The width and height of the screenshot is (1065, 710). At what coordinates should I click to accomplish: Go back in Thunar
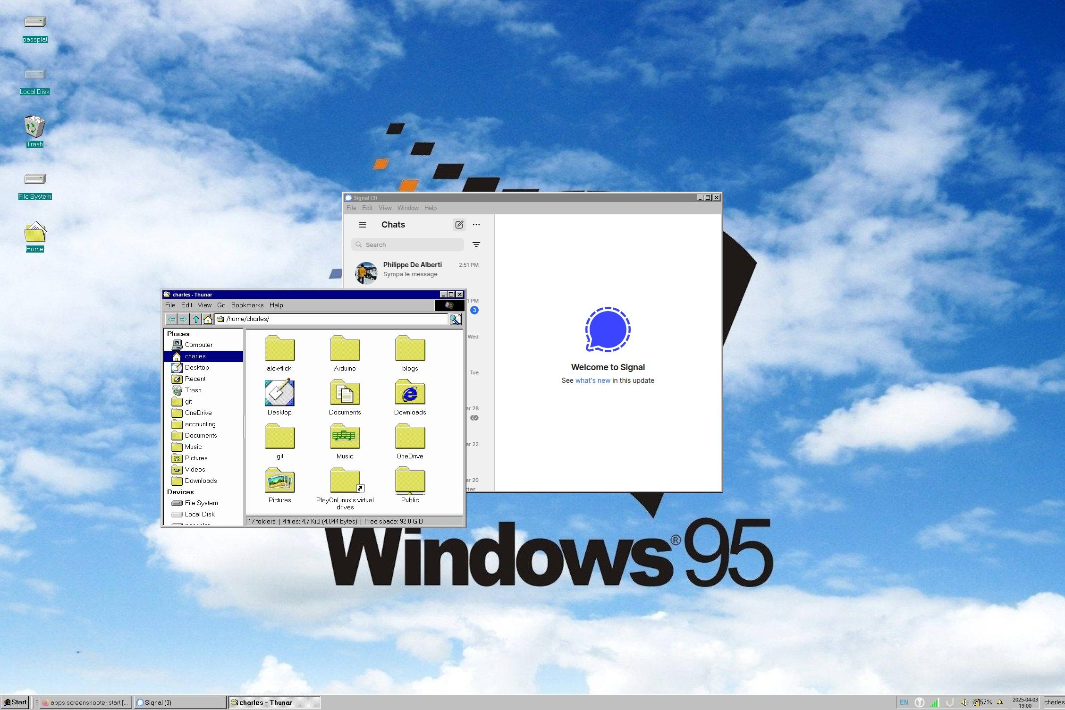click(171, 319)
